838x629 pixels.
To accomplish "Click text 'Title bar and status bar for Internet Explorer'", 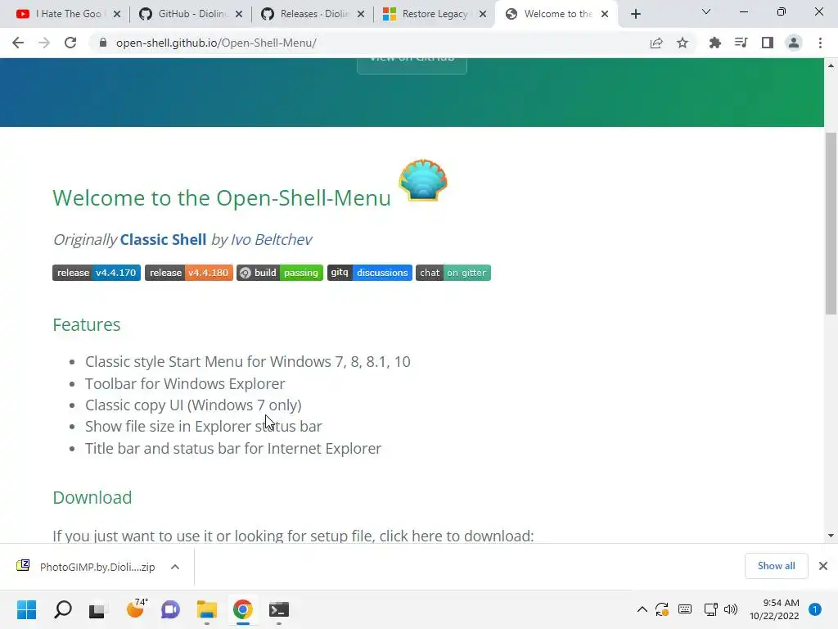I will click(233, 448).
